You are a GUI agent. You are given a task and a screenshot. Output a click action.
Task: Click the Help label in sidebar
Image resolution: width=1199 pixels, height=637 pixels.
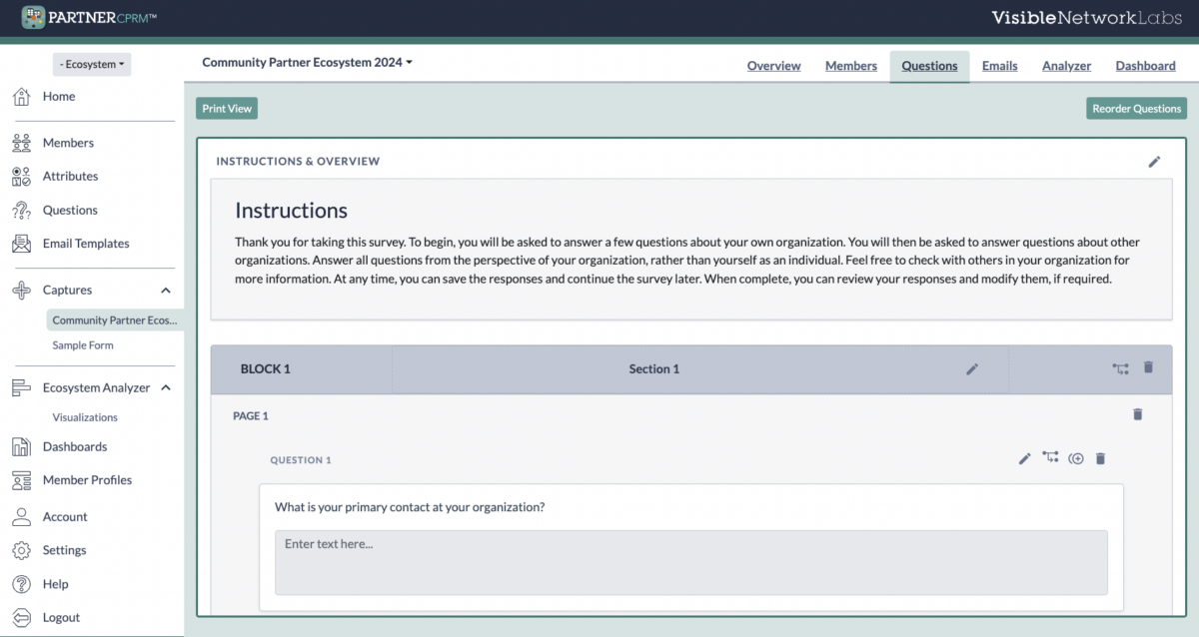coord(56,584)
